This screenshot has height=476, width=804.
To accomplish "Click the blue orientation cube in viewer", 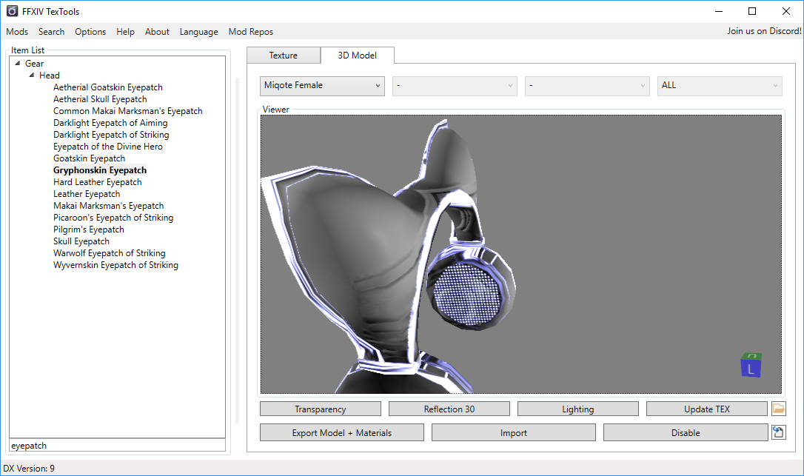I will point(751,365).
